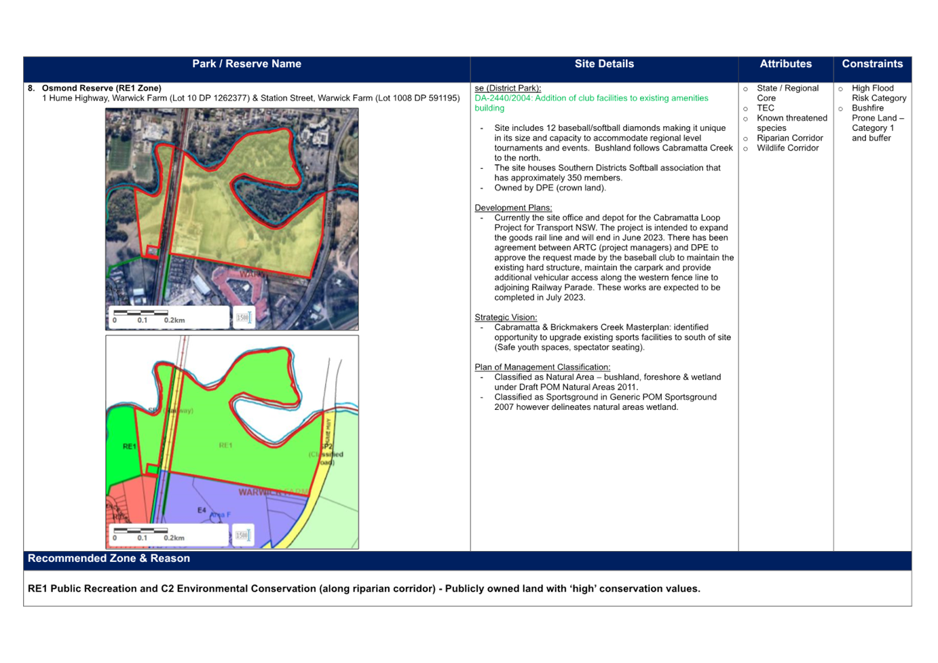Click the '8. Osmond Reserve (RE1 Zone)' title
938x663 pixels.
coord(94,88)
